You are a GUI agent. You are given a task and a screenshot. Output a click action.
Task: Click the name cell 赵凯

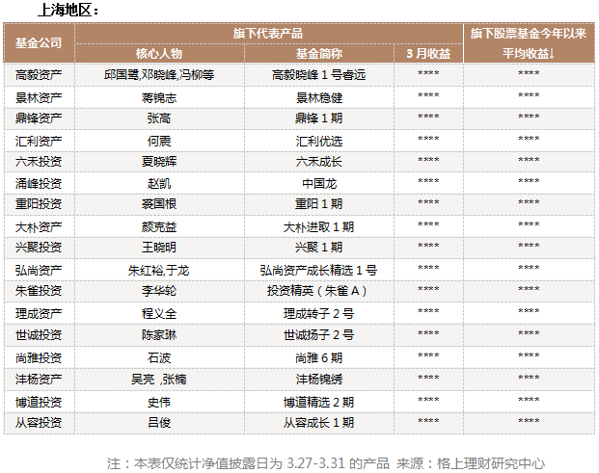pos(159,184)
